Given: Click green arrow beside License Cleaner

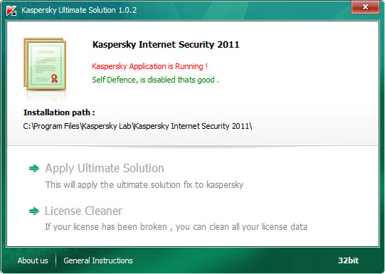Looking at the screenshot, I should click(34, 211).
